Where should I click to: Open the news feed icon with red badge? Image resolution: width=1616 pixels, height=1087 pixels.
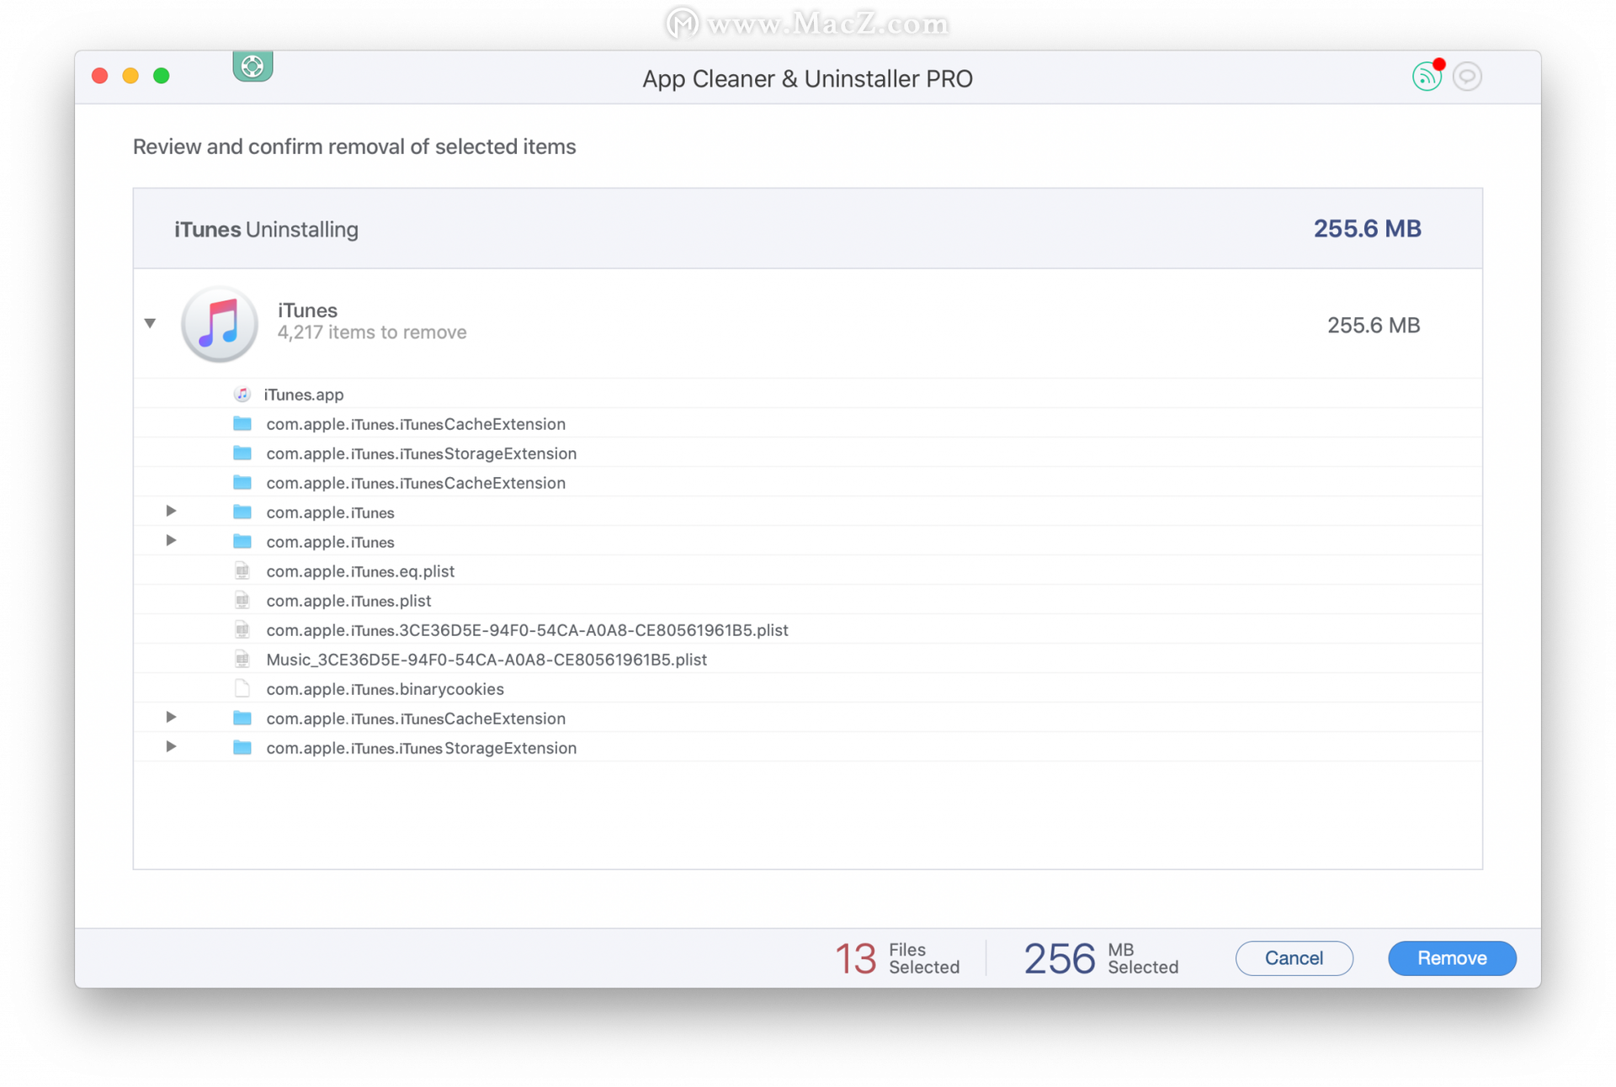[x=1427, y=76]
